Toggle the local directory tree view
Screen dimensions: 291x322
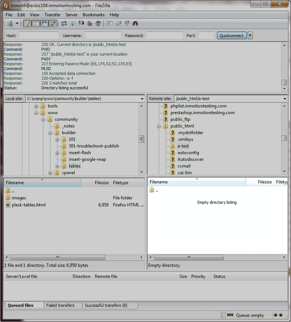pos(36,23)
